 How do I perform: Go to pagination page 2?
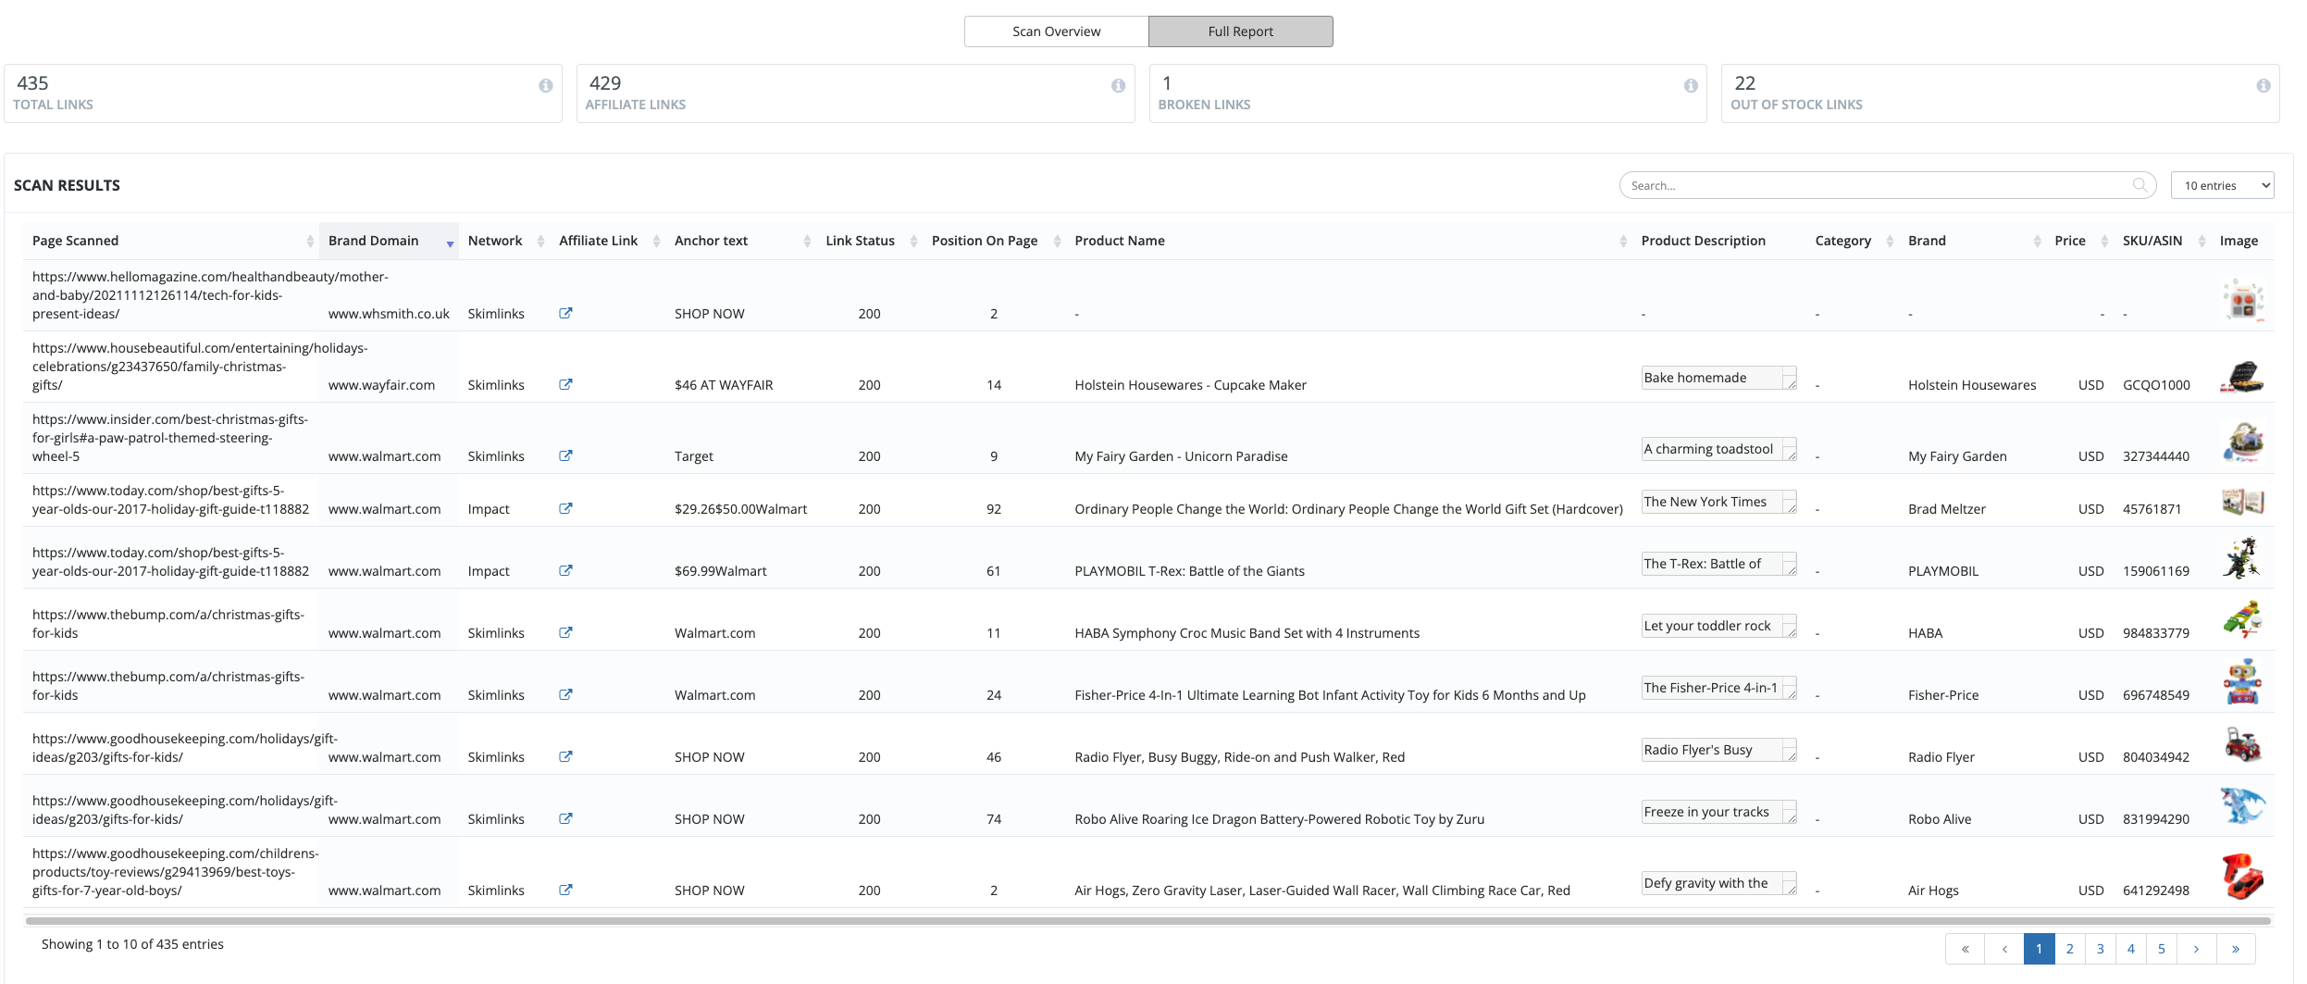pos(2069,949)
